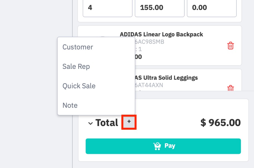
Task: Click the price field showing 155.00
Action: (159, 7)
